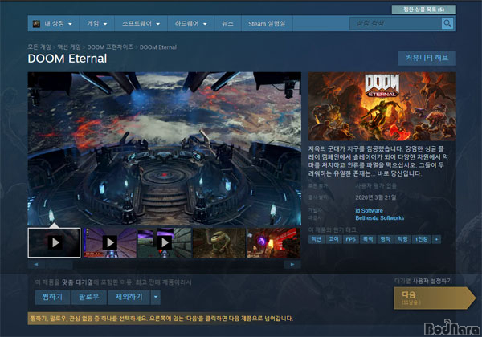Image resolution: width=482 pixels, height=337 pixels.
Task: Click the 제외하기 button
Action: pyautogui.click(x=129, y=297)
